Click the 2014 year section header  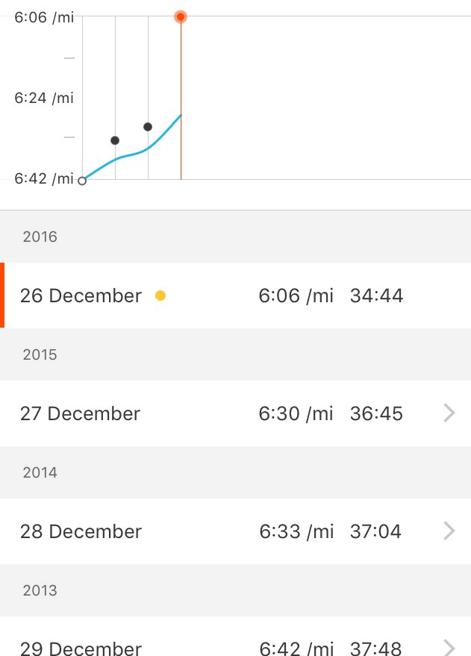tap(40, 472)
